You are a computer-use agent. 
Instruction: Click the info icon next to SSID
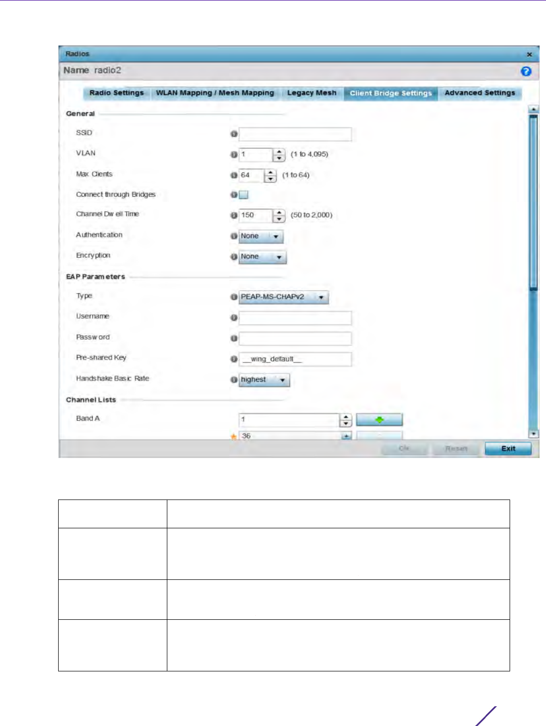[x=234, y=134]
